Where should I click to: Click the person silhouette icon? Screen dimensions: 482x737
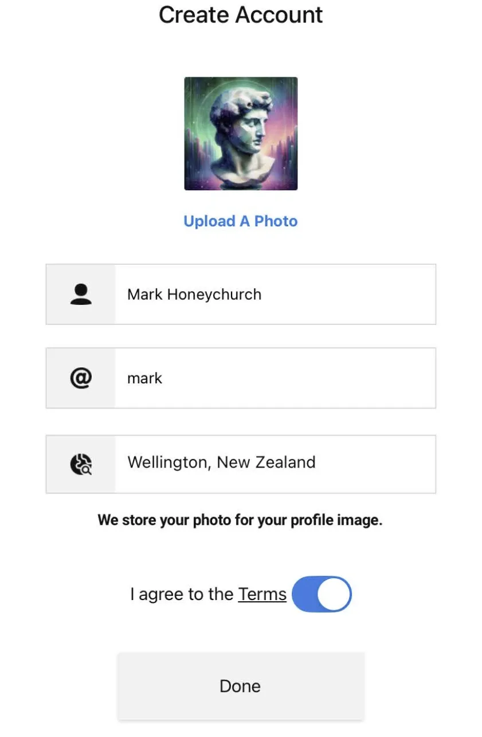[81, 295]
